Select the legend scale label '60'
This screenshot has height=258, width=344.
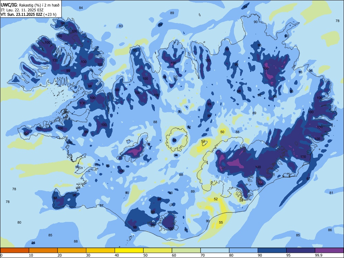point(174,255)
